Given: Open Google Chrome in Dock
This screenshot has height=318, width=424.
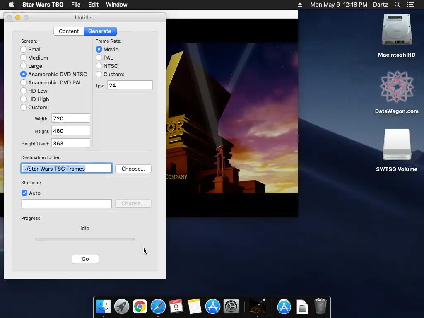Looking at the screenshot, I should tap(140, 307).
